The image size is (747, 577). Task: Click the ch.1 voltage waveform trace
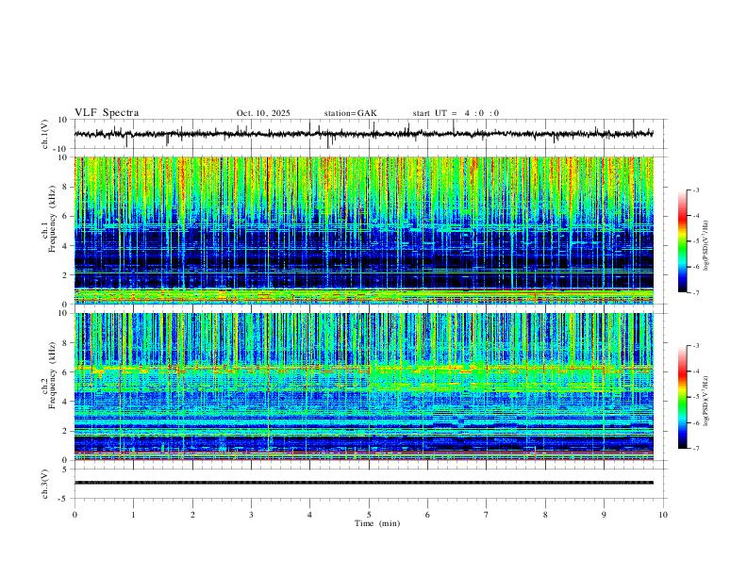click(x=364, y=134)
